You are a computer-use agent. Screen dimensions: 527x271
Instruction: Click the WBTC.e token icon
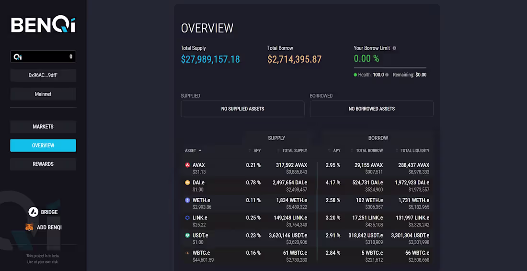pyautogui.click(x=187, y=253)
